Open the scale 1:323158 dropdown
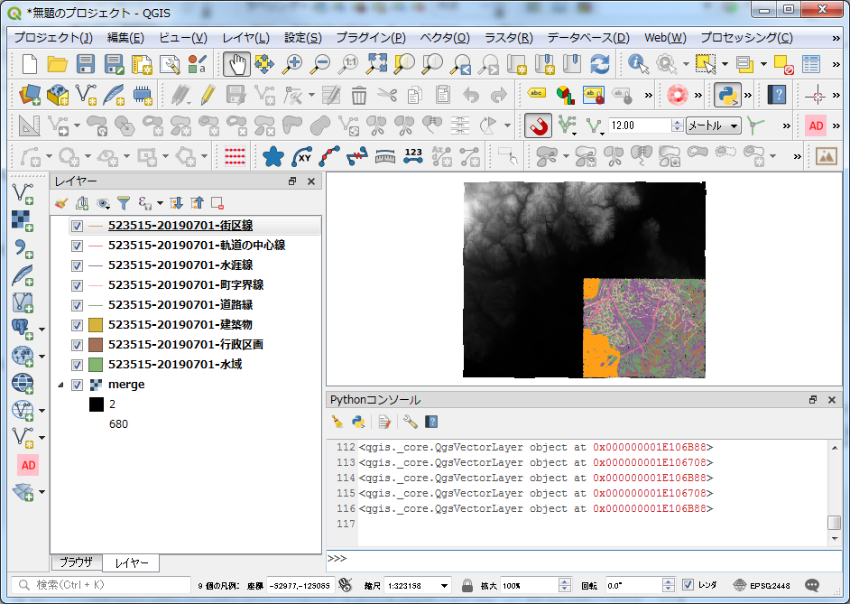This screenshot has height=604, width=850. (x=441, y=586)
